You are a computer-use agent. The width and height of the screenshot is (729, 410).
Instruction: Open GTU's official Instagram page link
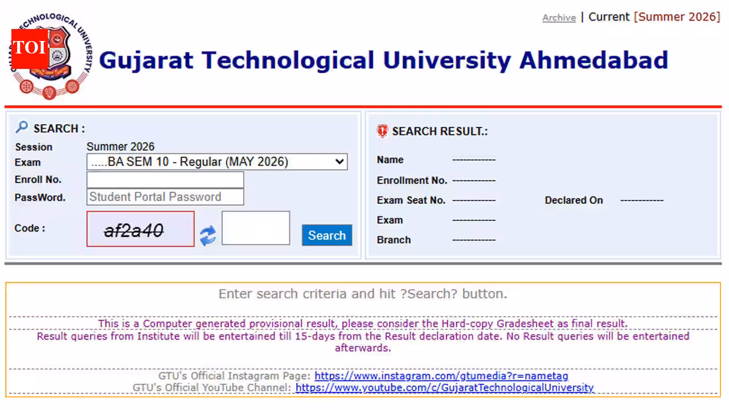coord(441,376)
